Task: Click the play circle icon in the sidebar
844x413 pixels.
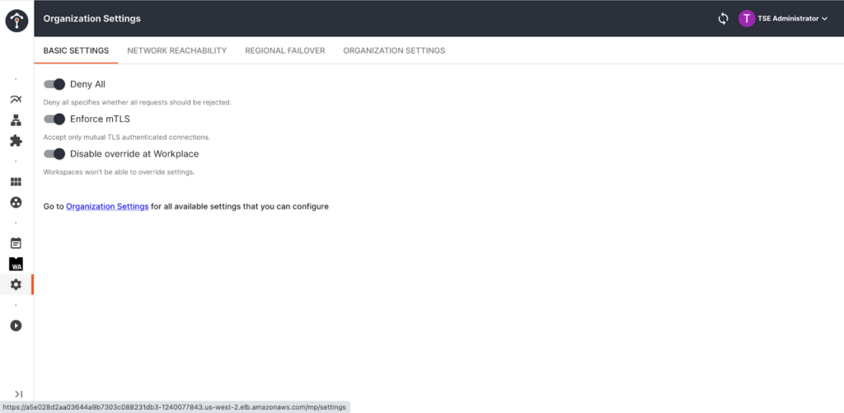Action: [x=16, y=326]
